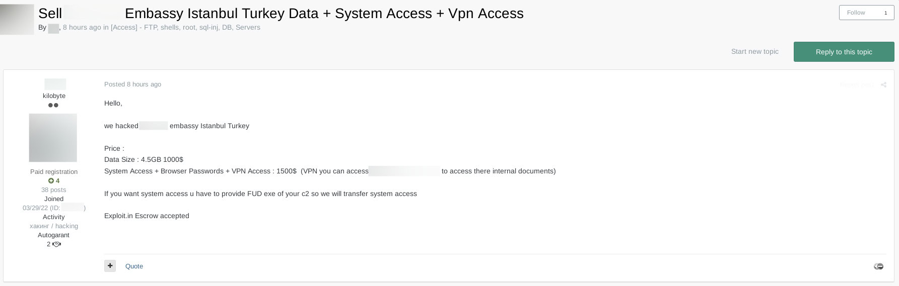This screenshot has width=899, height=286.
Task: Click Reply to this topic
Action: pyautogui.click(x=844, y=52)
